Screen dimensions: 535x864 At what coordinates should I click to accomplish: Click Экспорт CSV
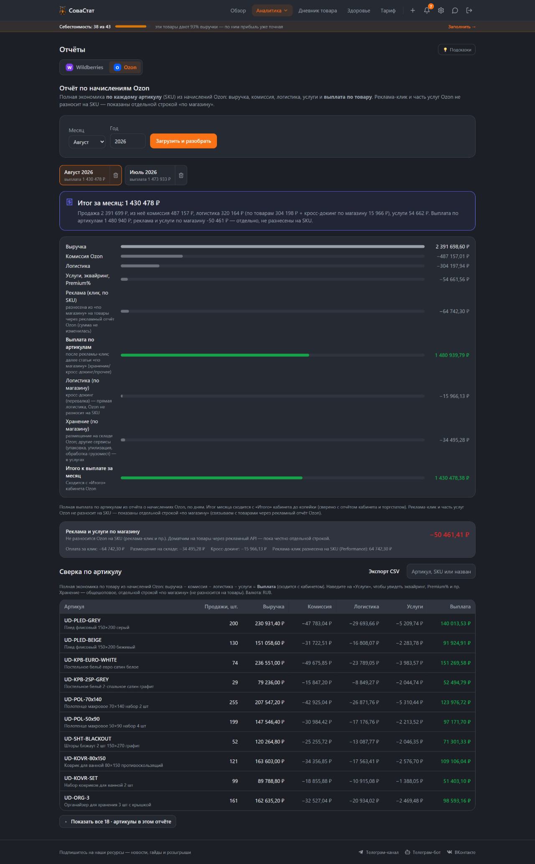pyautogui.click(x=384, y=572)
